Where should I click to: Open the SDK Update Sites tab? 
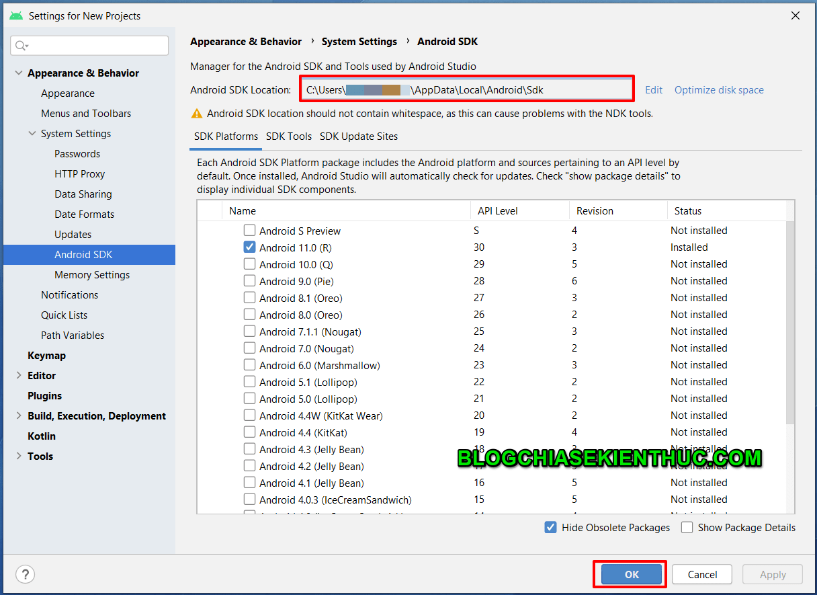359,136
